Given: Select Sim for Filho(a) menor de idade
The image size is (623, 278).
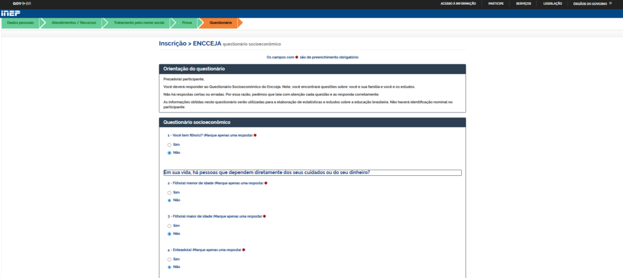Looking at the screenshot, I should coord(169,193).
